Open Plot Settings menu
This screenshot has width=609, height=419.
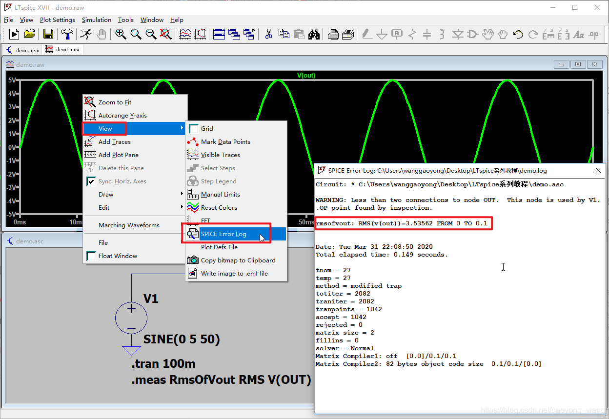[x=58, y=20]
